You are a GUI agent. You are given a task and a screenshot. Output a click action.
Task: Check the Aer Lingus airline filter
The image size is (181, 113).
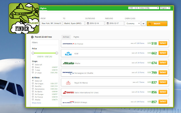pyautogui.click(x=33, y=83)
